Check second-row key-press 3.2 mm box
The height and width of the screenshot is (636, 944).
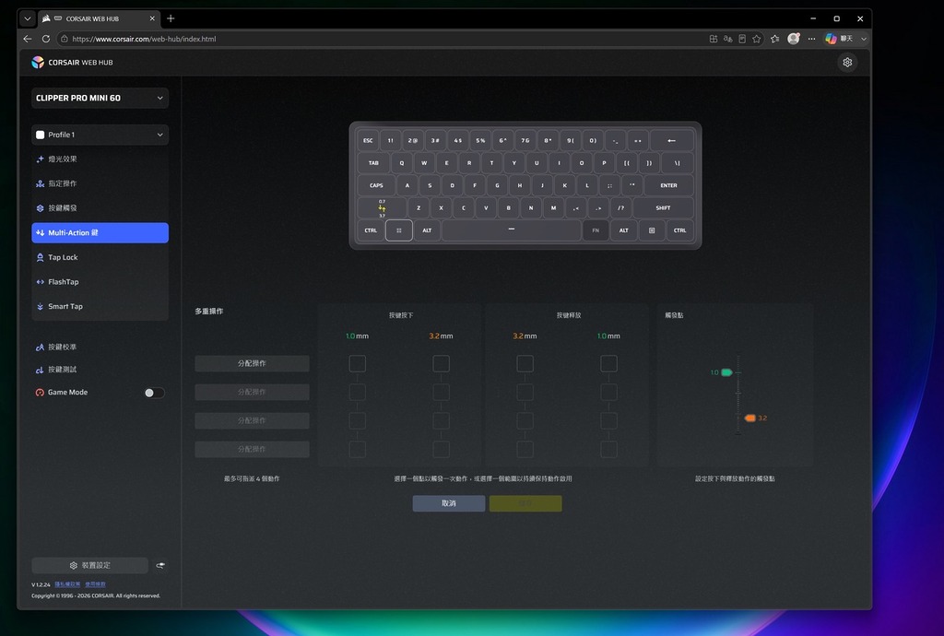point(441,393)
